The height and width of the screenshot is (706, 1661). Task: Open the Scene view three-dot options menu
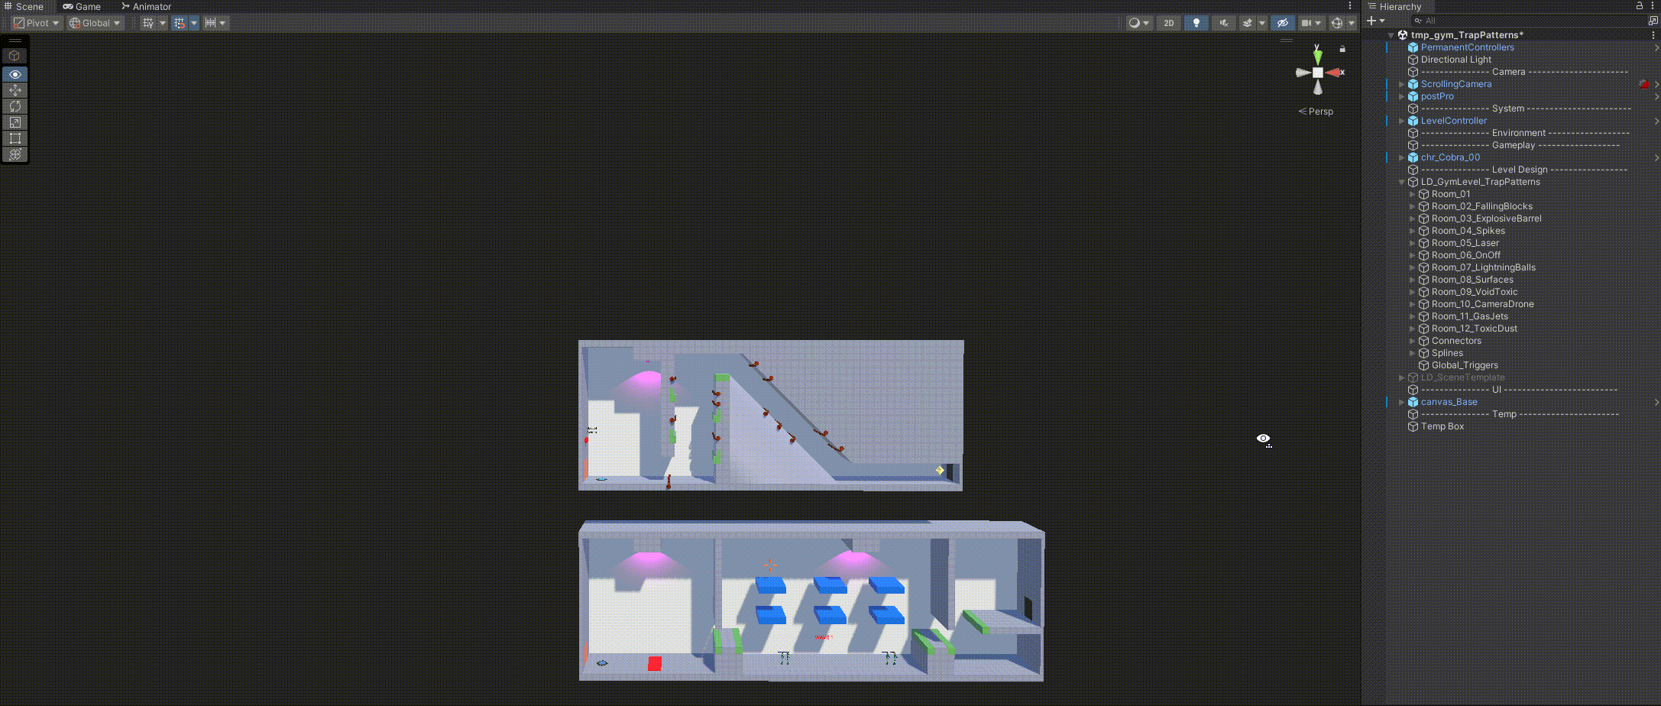coord(1350,6)
